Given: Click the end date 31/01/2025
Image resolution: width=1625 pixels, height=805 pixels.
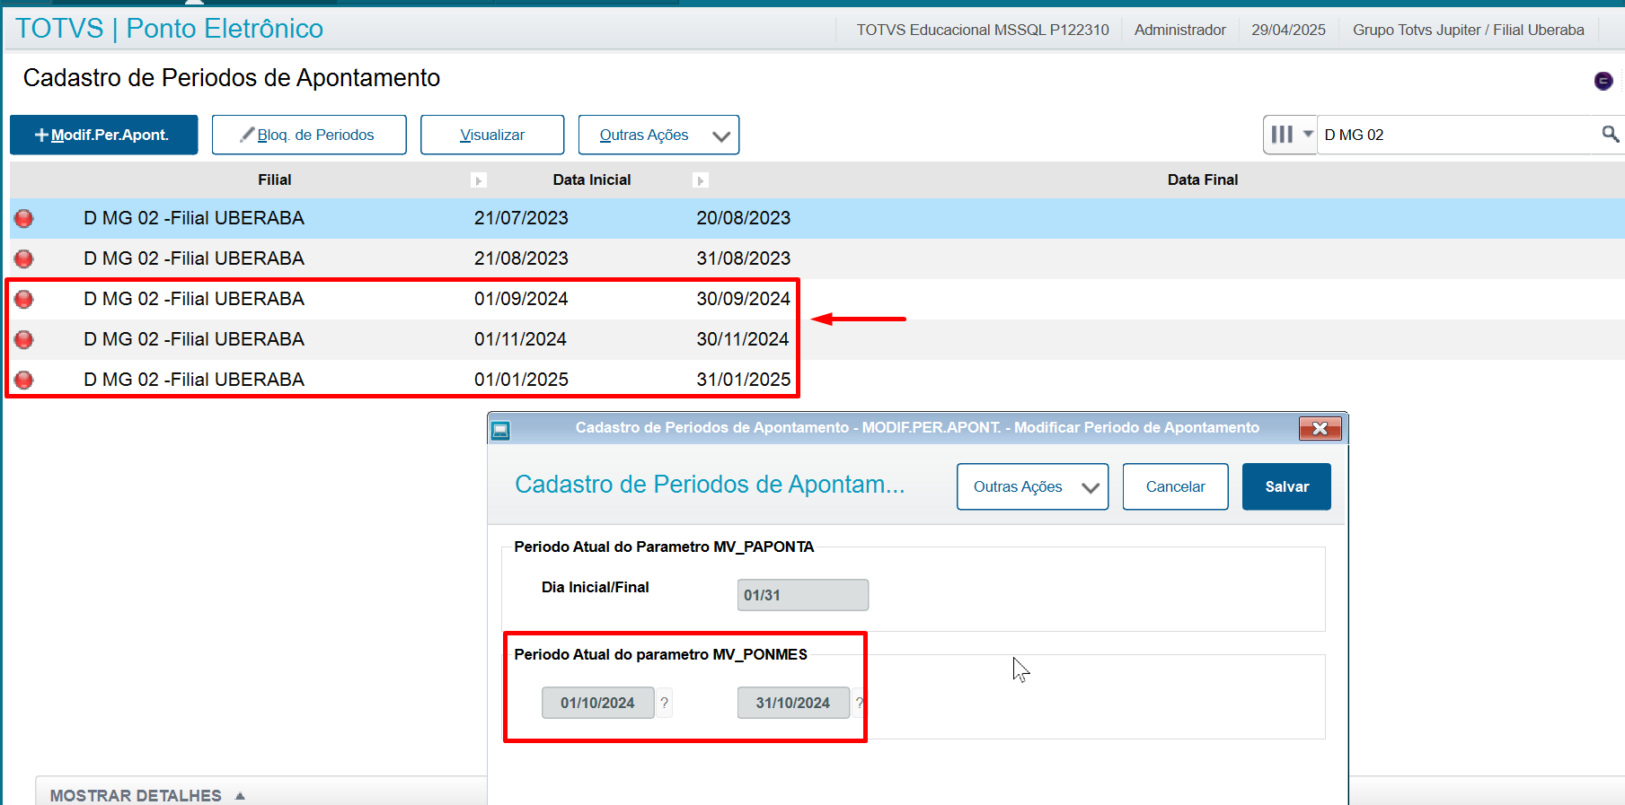Looking at the screenshot, I should [x=744, y=380].
